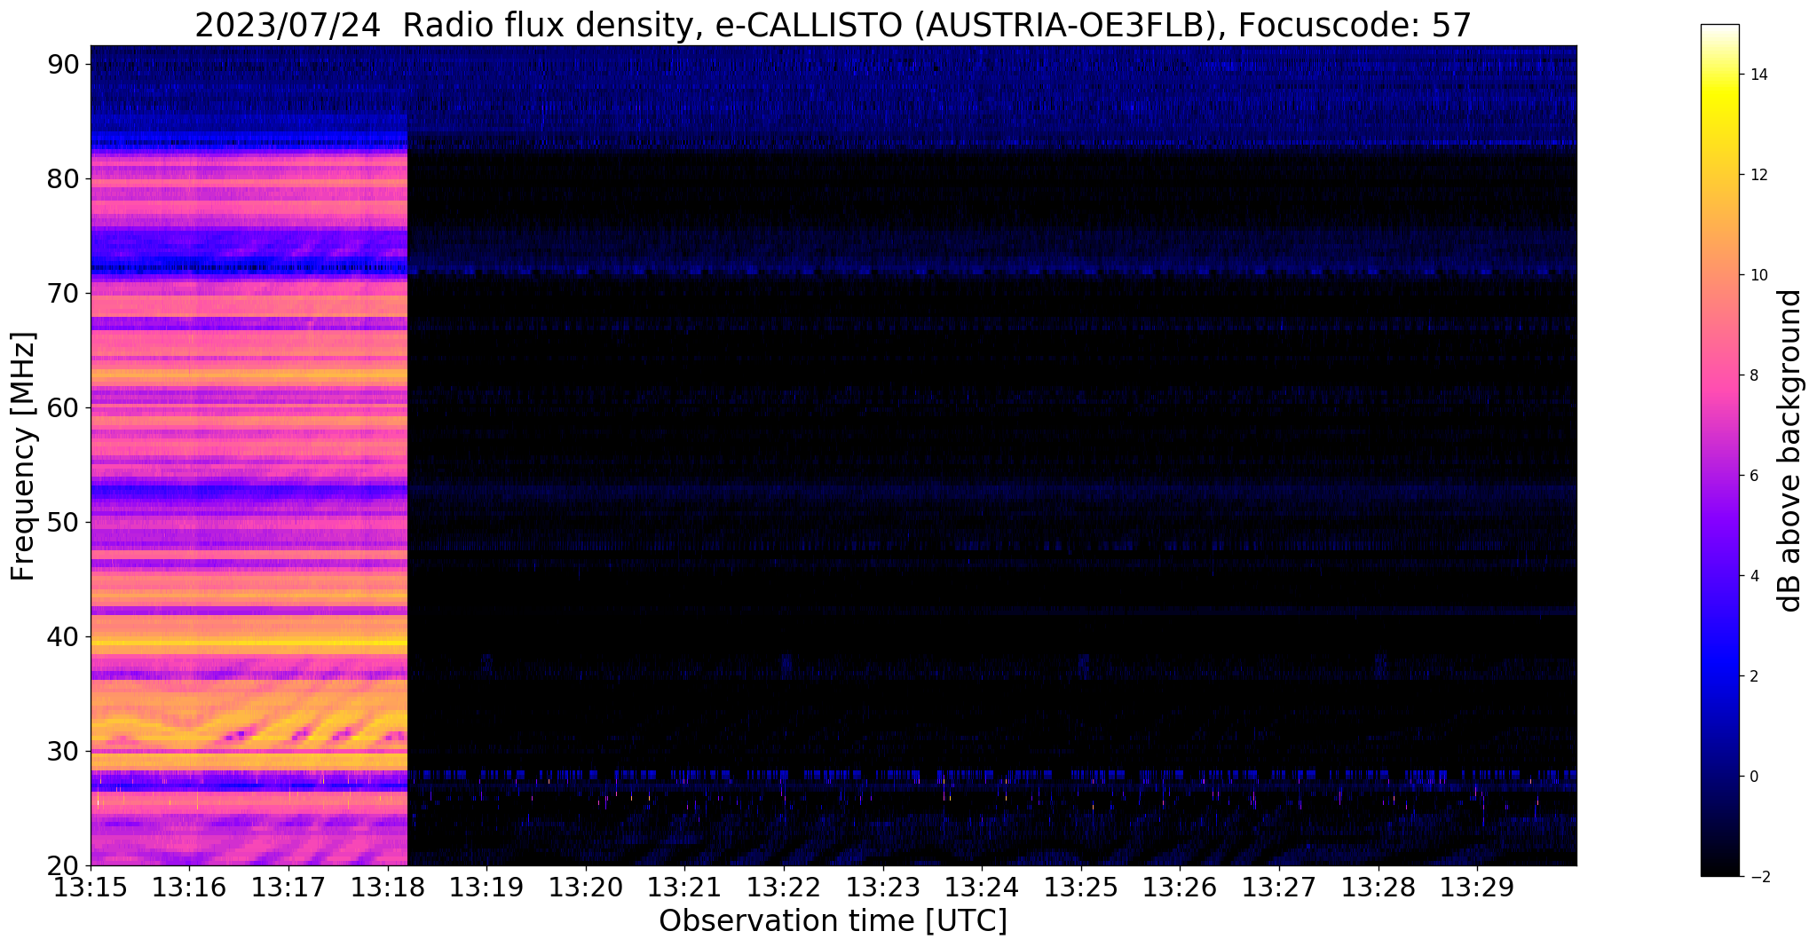
Task: Click the plot title text
Action: pyautogui.click(x=833, y=25)
